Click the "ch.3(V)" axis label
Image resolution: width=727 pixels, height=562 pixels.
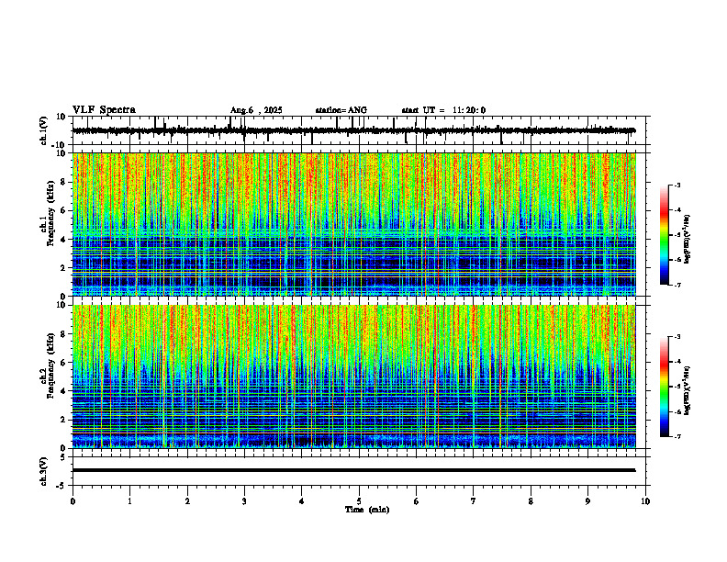click(44, 471)
